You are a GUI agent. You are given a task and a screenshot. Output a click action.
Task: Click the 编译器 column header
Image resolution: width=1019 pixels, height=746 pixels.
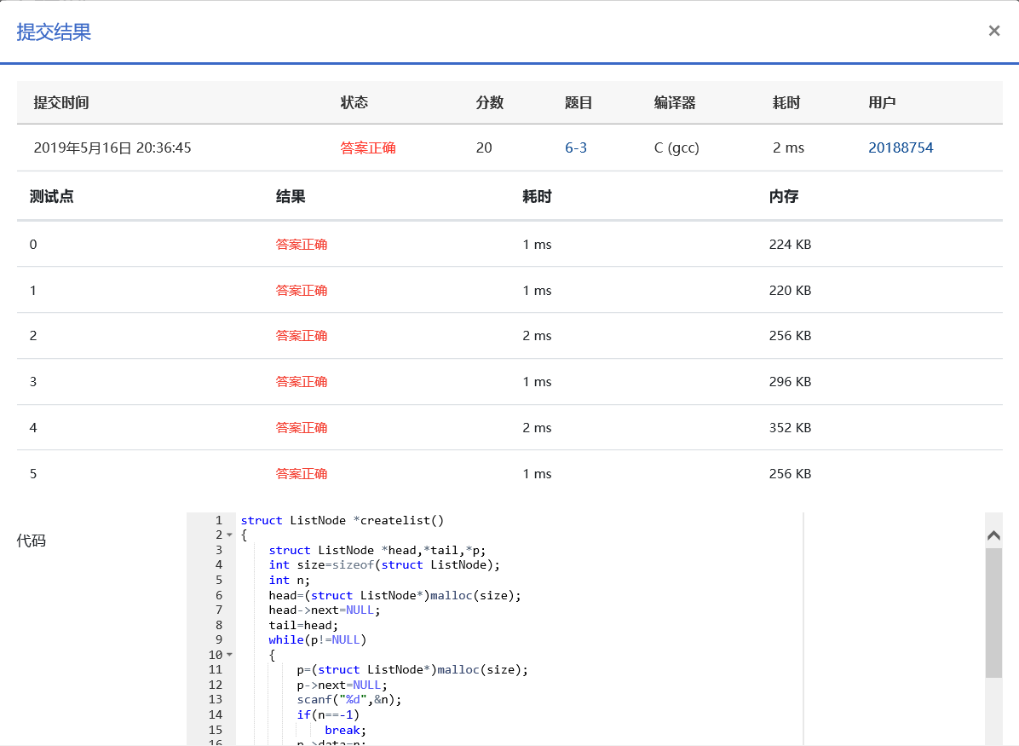point(675,102)
